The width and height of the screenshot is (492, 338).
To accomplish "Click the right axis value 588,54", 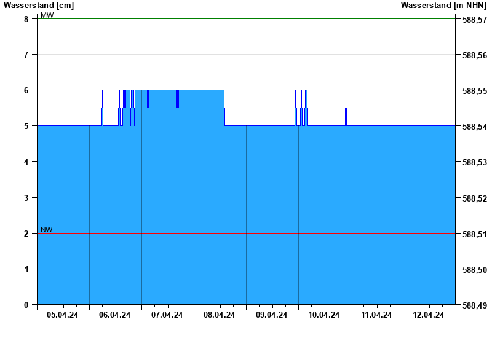I will point(475,127).
